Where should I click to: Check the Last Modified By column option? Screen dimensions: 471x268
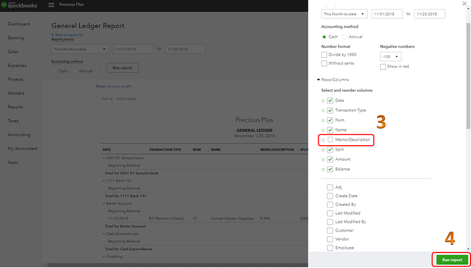tap(330, 222)
